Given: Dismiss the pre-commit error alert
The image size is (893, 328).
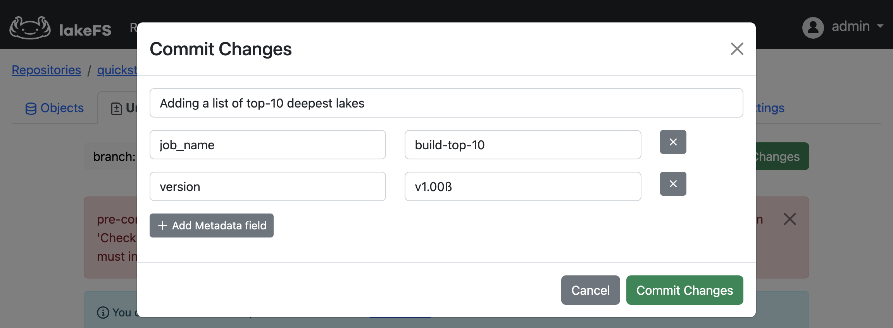Looking at the screenshot, I should pyautogui.click(x=790, y=219).
